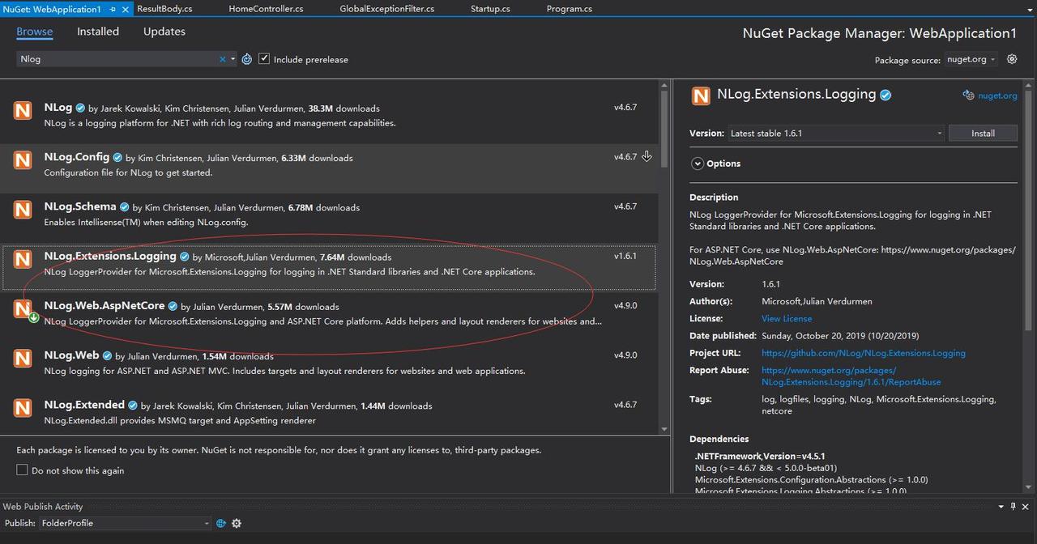Click the Install button
This screenshot has height=544, width=1037.
(983, 133)
